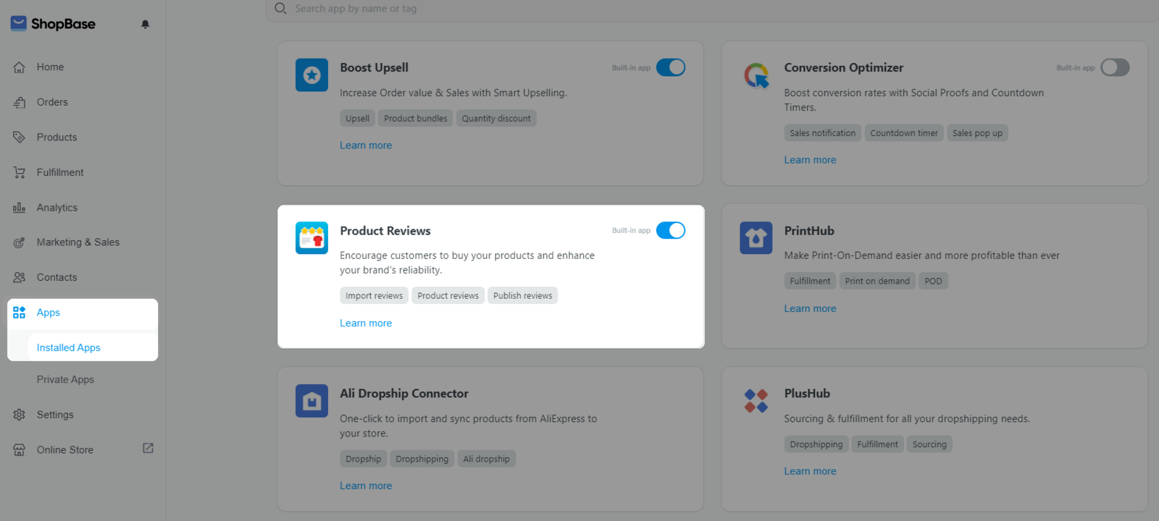Click the Boost Upsell title
The width and height of the screenshot is (1159, 521).
375,68
